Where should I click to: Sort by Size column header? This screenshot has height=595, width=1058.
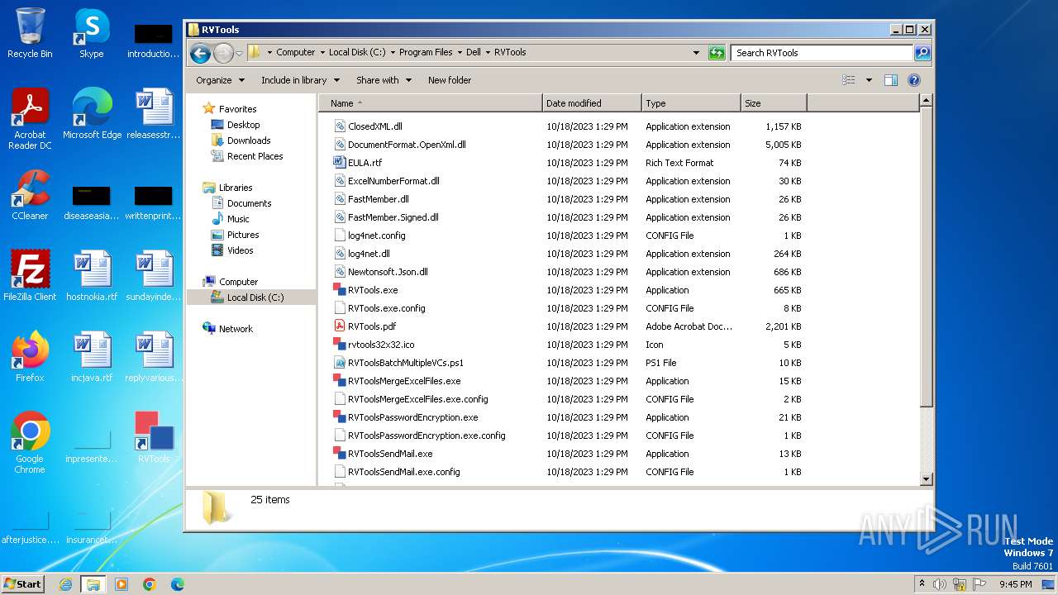tap(774, 103)
